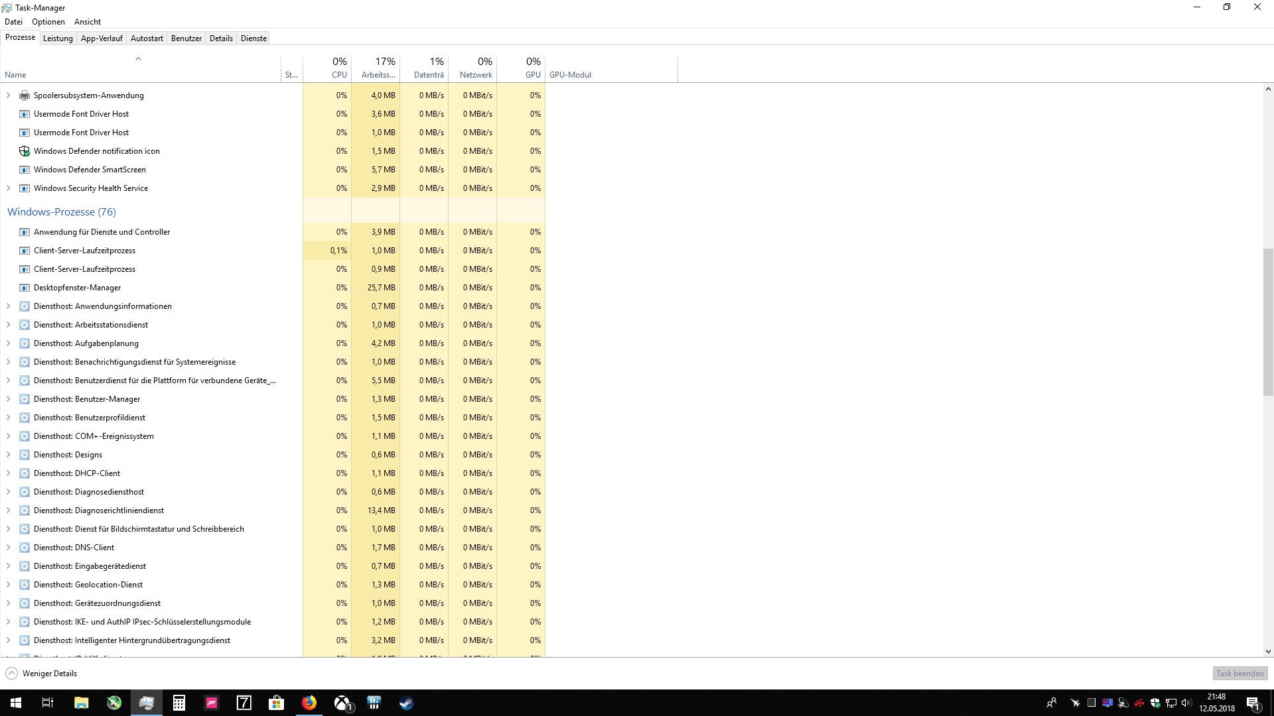Click the Task beenden button
Image resolution: width=1274 pixels, height=716 pixels.
point(1239,674)
